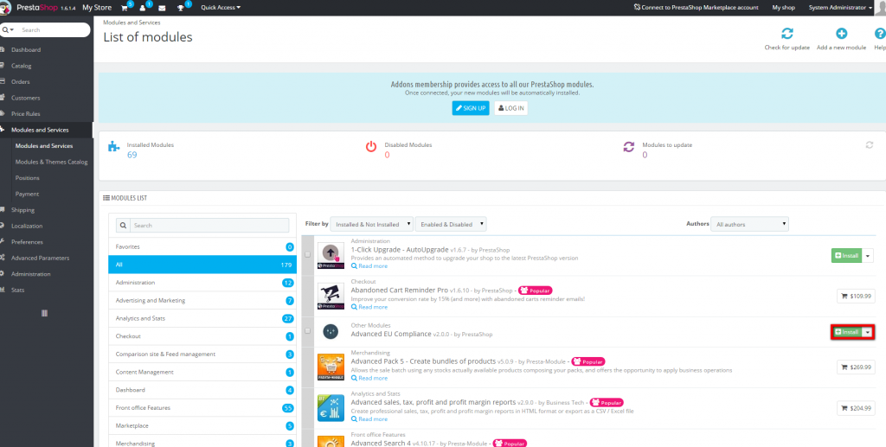Click the Add a new module icon

(x=841, y=34)
